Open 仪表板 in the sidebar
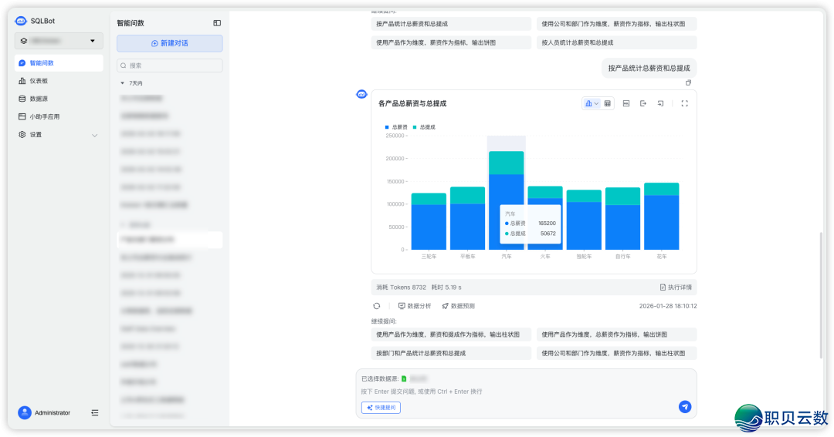 (x=39, y=81)
